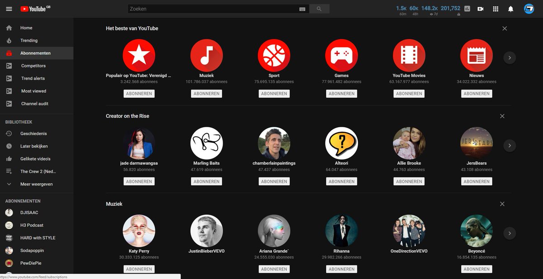Show next channels in Creator on the Rise
The width and height of the screenshot is (543, 279).
click(510, 145)
